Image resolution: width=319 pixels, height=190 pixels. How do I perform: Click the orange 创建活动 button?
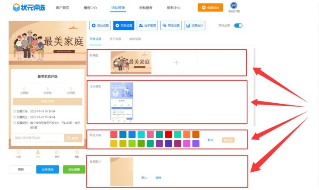click(210, 8)
